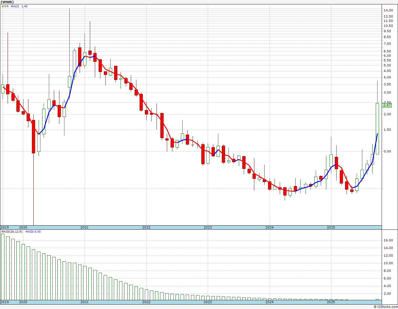Select 2023 on the price chart timeline

point(207,227)
